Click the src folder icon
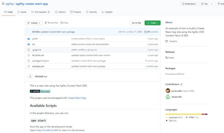Image resolution: width=224 pixels, height=133 pixels. 28,44
